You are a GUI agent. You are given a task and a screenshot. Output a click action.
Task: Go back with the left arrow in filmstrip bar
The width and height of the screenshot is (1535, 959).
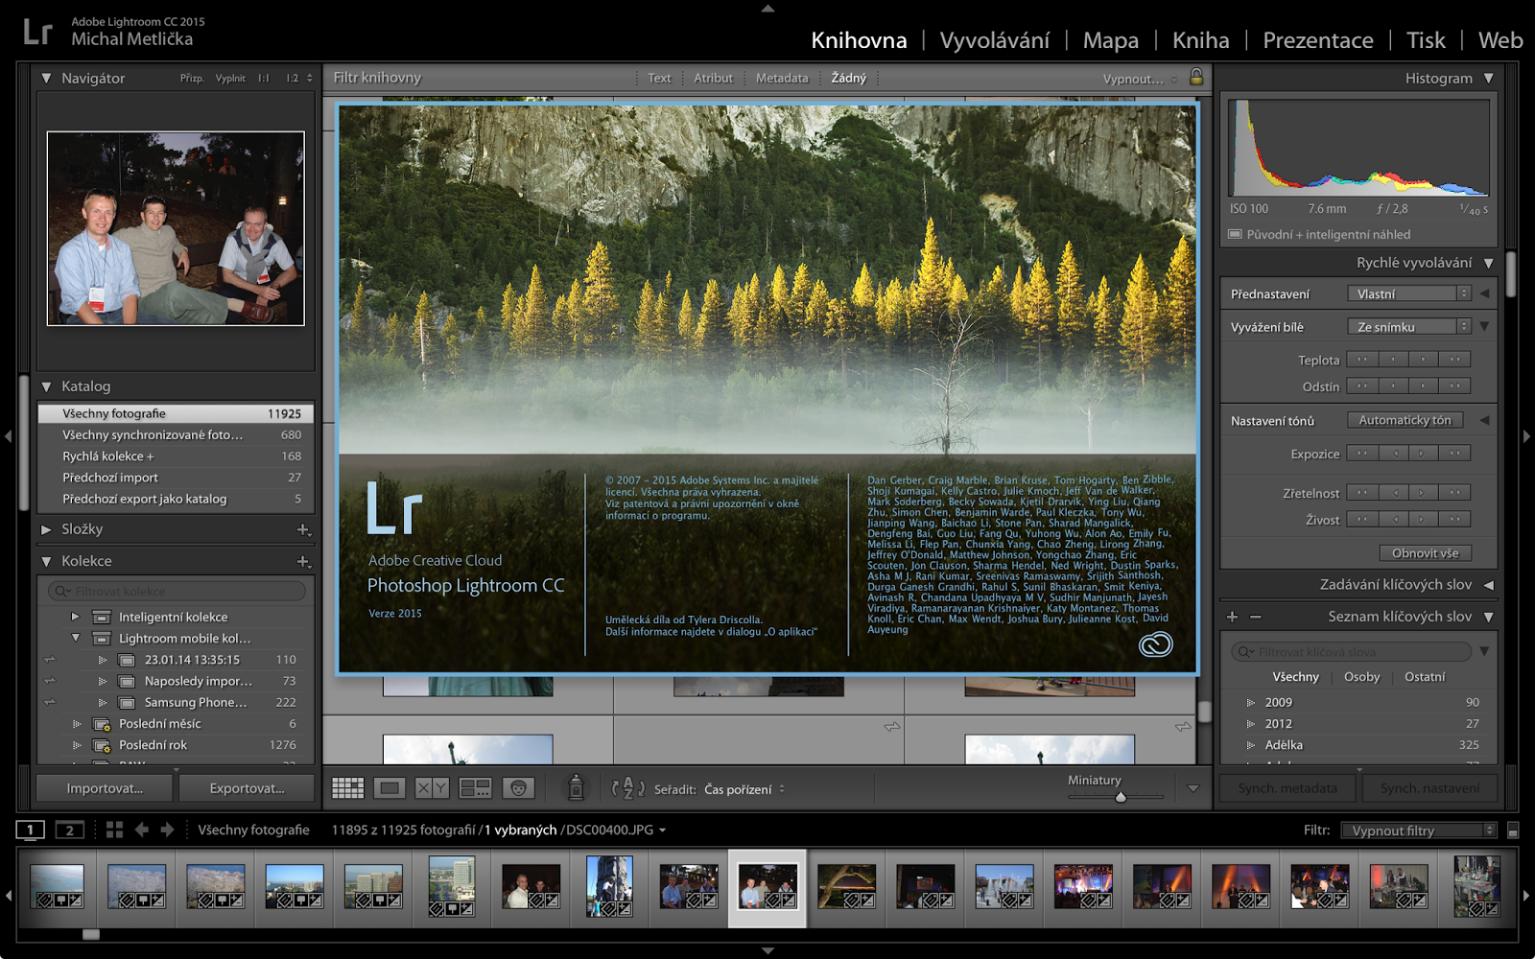[142, 830]
